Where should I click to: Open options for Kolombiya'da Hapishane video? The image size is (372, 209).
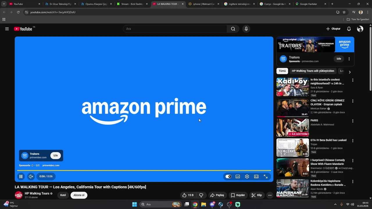coord(353,181)
